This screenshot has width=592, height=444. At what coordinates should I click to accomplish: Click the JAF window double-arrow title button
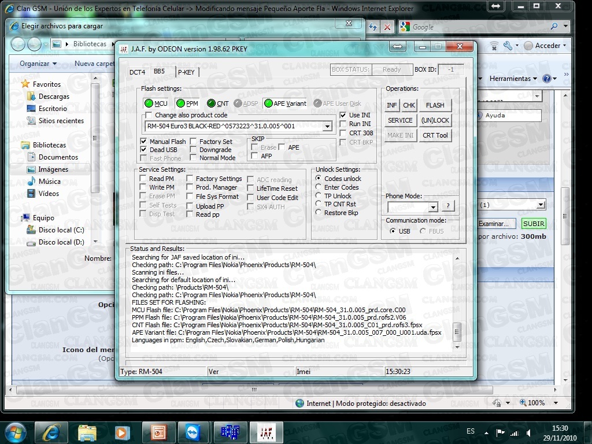pos(398,46)
